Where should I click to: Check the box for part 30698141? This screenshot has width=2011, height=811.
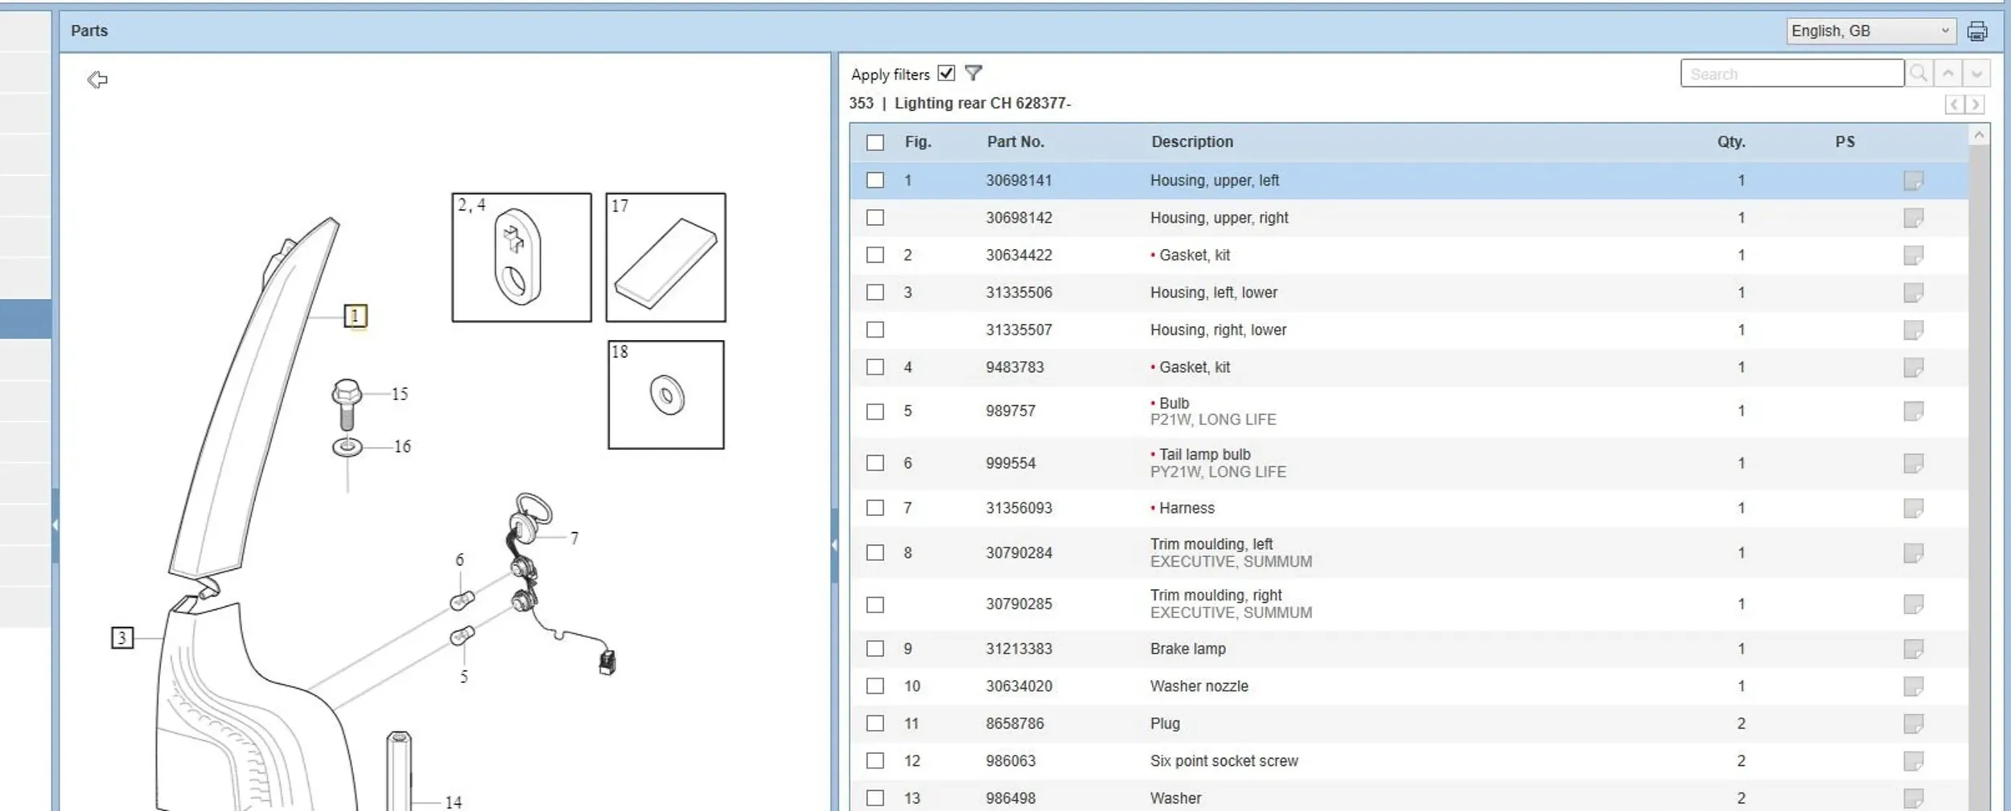pyautogui.click(x=875, y=180)
